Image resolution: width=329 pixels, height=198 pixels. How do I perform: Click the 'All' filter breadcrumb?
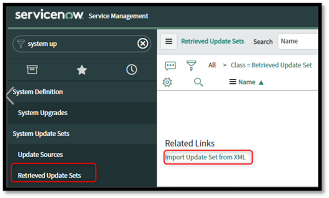click(212, 65)
